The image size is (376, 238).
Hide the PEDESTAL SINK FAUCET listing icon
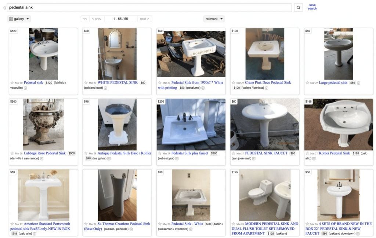[x=254, y=159]
